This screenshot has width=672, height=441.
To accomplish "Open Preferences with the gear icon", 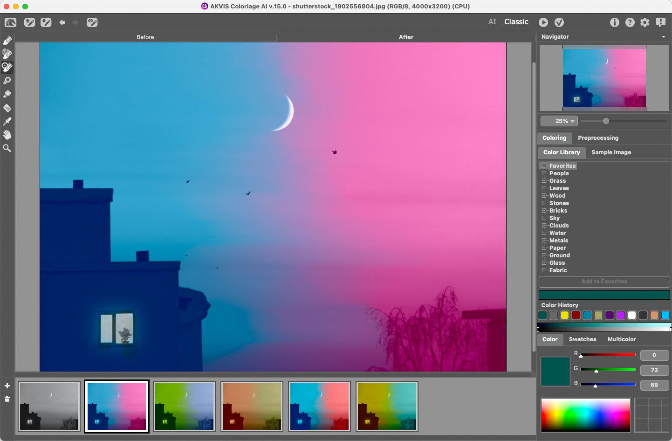I will pos(645,22).
